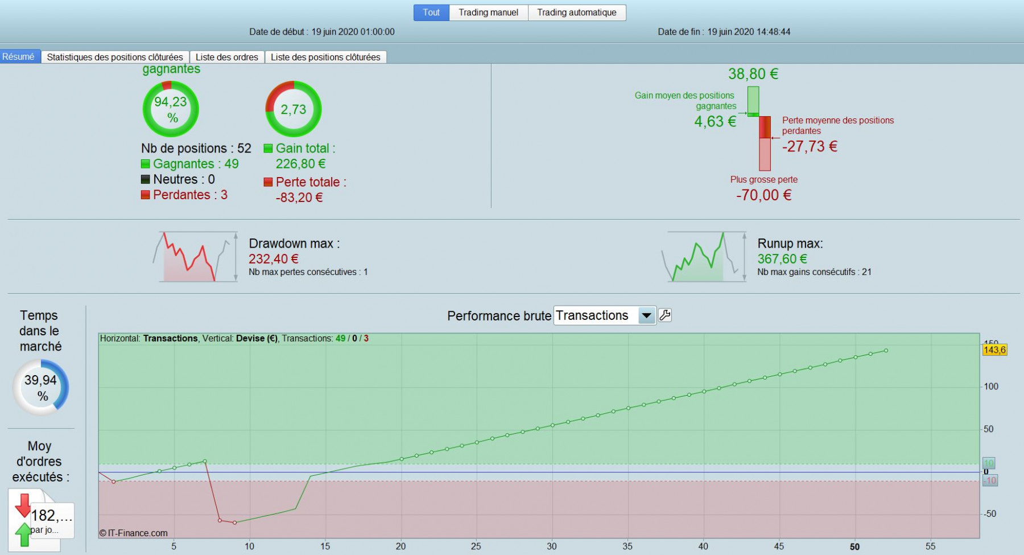This screenshot has height=555, width=1024.
Task: Click the Drawdown max red chart thumbnail
Action: coord(196,256)
